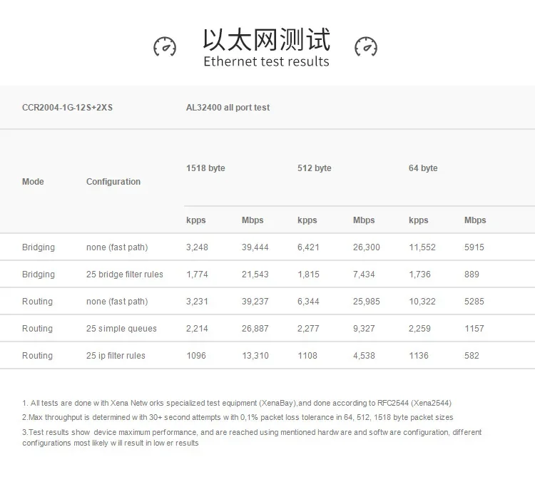
Task: Select the CCR2004-1G-12S+2XS model name
Action: coord(67,108)
